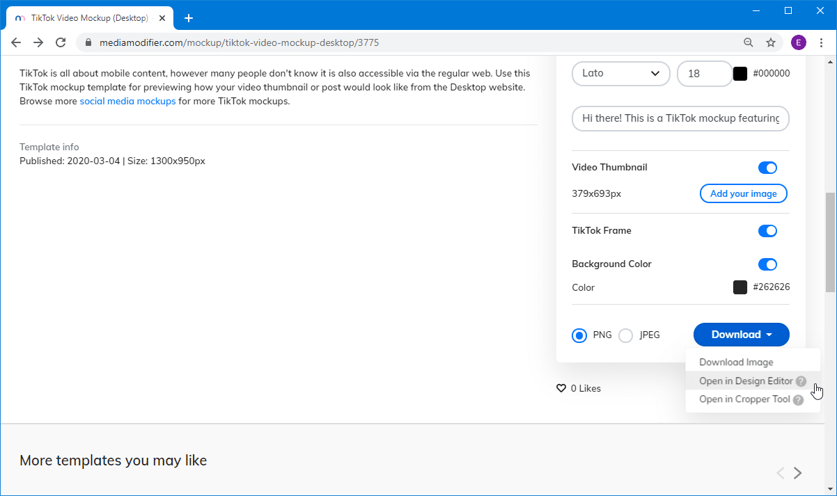Go to next templates with right arrow
The width and height of the screenshot is (837, 496).
pyautogui.click(x=798, y=473)
